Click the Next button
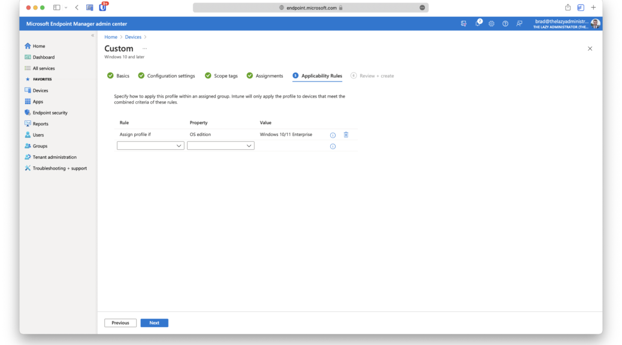The width and height of the screenshot is (622, 345). pos(155,323)
